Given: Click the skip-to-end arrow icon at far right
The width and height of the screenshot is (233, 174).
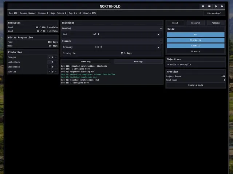Looking at the screenshot, I should point(222,7).
